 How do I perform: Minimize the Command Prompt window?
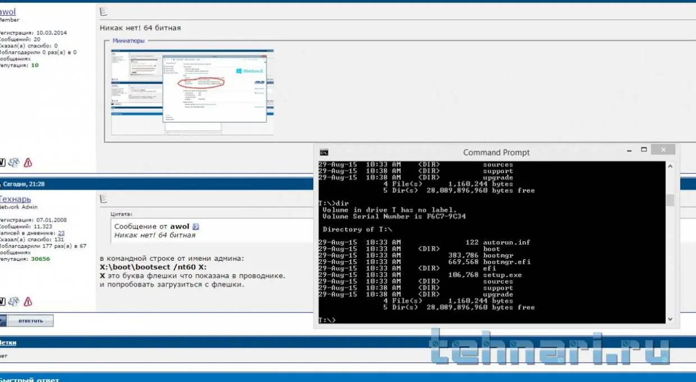pyautogui.click(x=629, y=150)
